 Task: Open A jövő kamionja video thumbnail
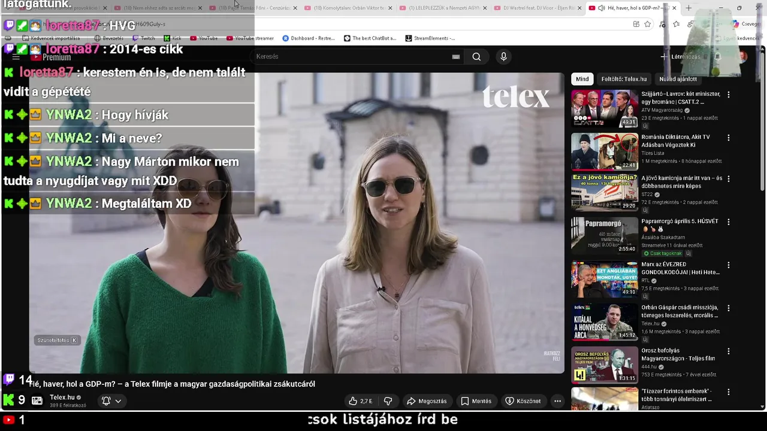pos(605,192)
